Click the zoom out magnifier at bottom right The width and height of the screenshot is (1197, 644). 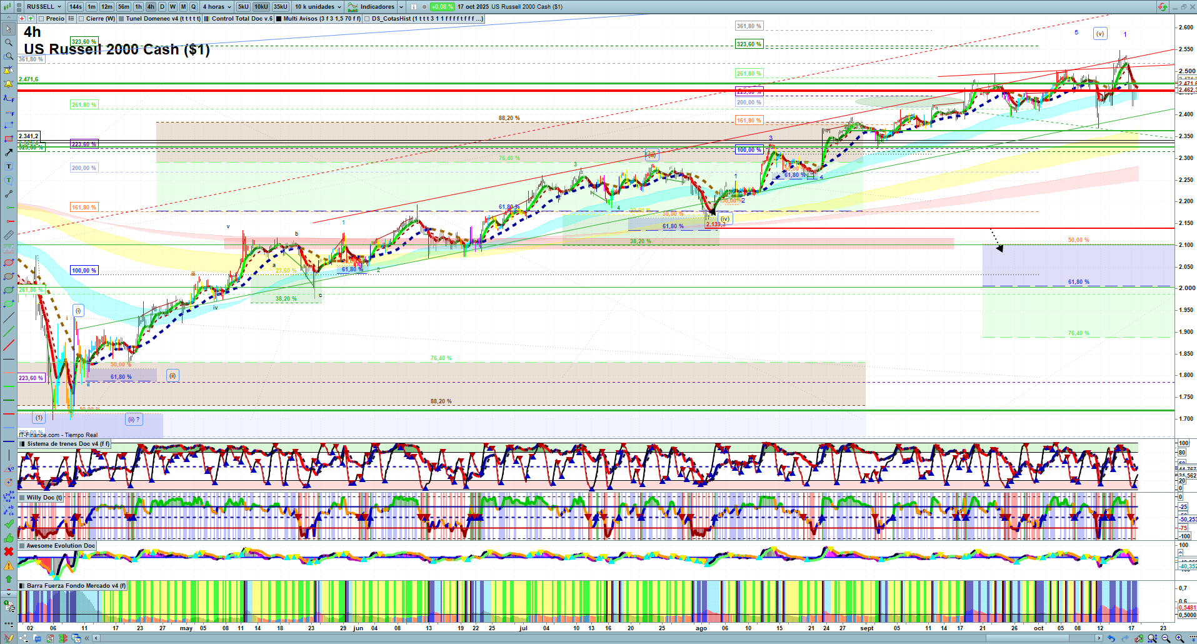tap(1166, 638)
